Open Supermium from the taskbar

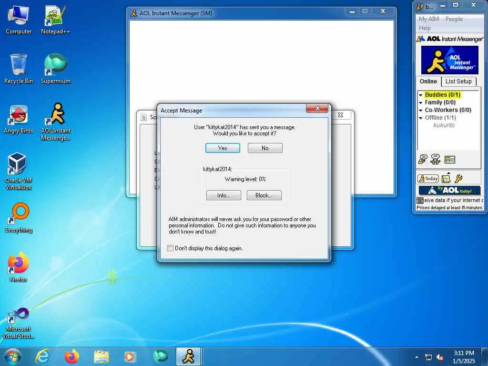tap(160, 356)
